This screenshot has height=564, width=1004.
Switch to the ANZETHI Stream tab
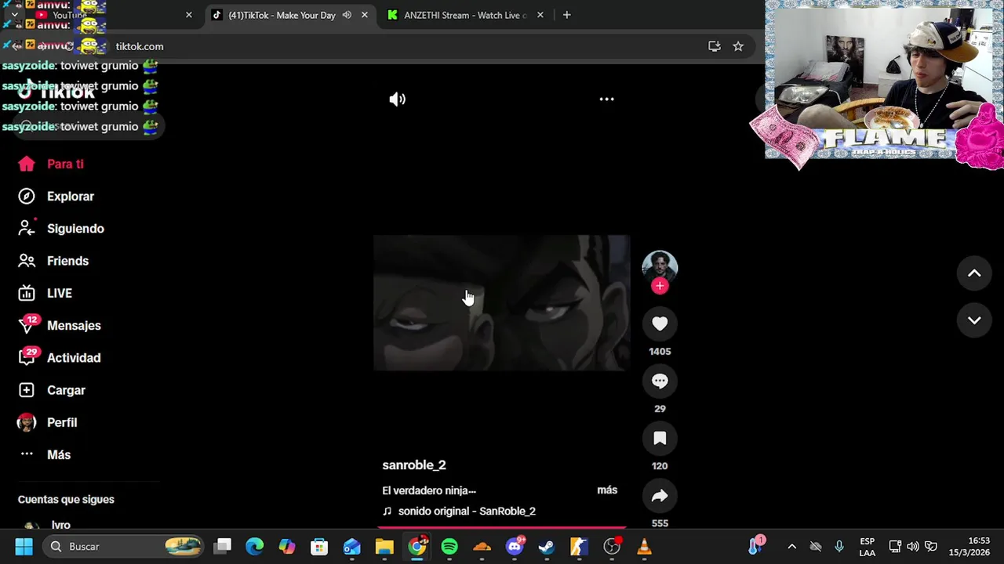pyautogui.click(x=465, y=15)
